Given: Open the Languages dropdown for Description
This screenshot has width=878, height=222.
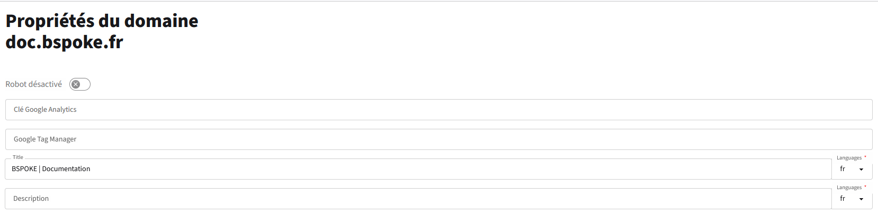Looking at the screenshot, I should [852, 199].
